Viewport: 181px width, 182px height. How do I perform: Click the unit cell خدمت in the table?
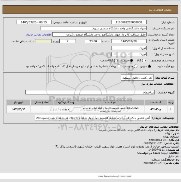[65, 109]
